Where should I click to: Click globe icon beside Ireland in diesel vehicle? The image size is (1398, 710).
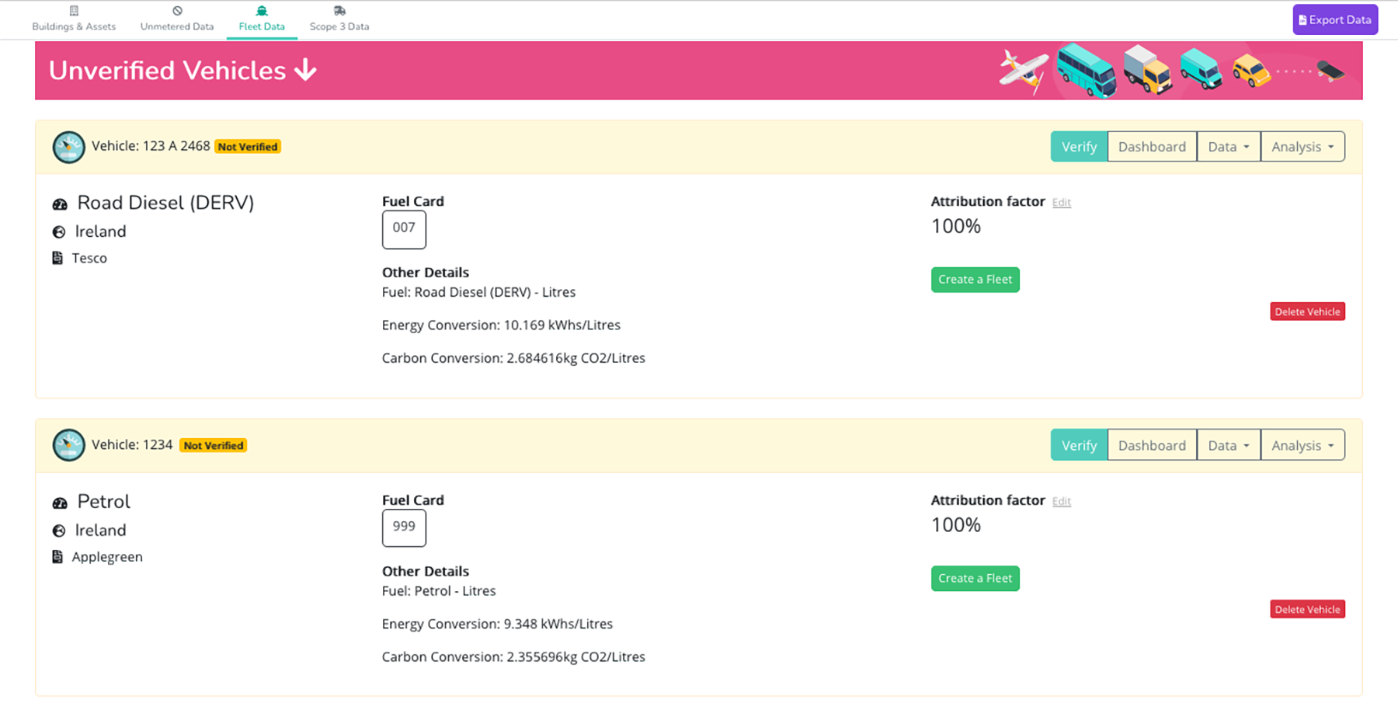59,231
